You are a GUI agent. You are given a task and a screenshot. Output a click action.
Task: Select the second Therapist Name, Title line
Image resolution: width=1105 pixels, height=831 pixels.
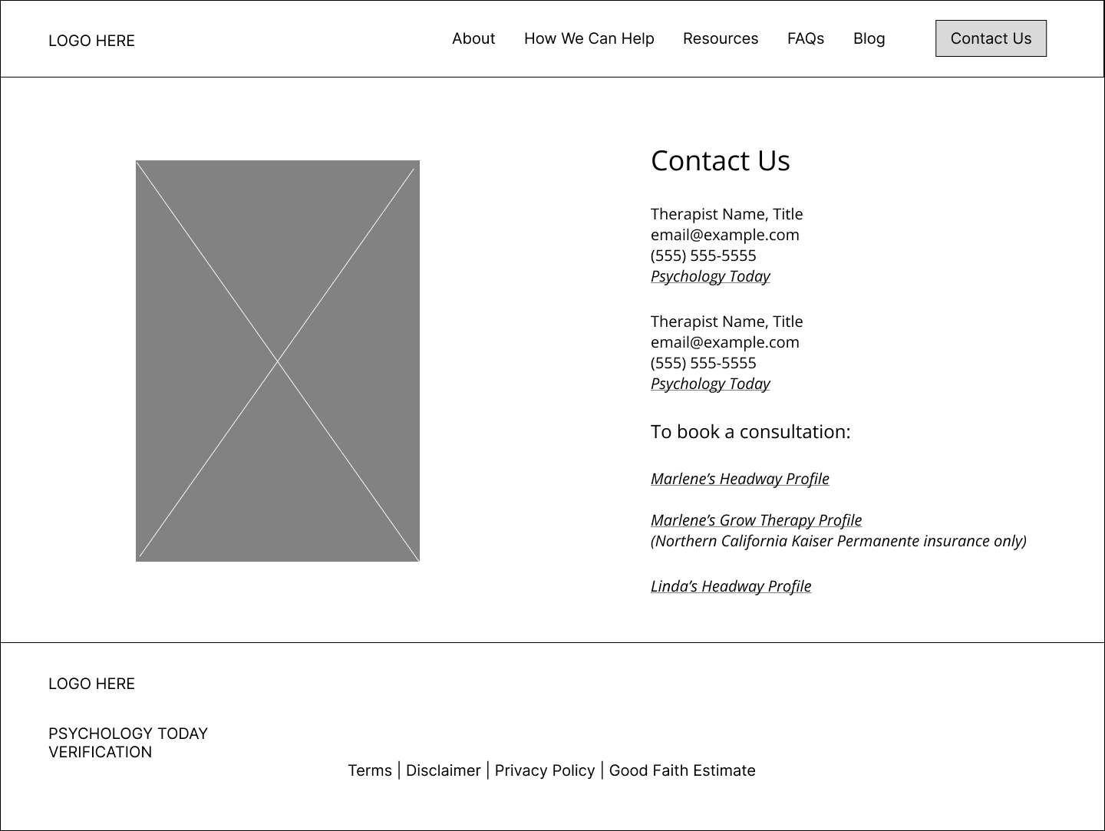pyautogui.click(x=727, y=322)
